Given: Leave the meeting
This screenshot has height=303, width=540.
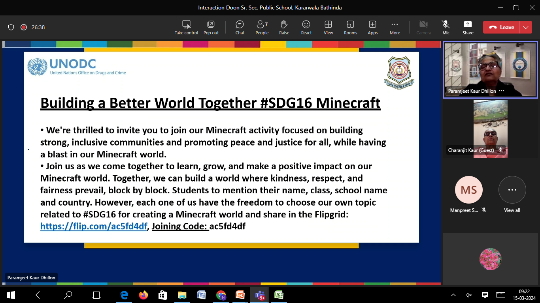Looking at the screenshot, I should tap(501, 27).
